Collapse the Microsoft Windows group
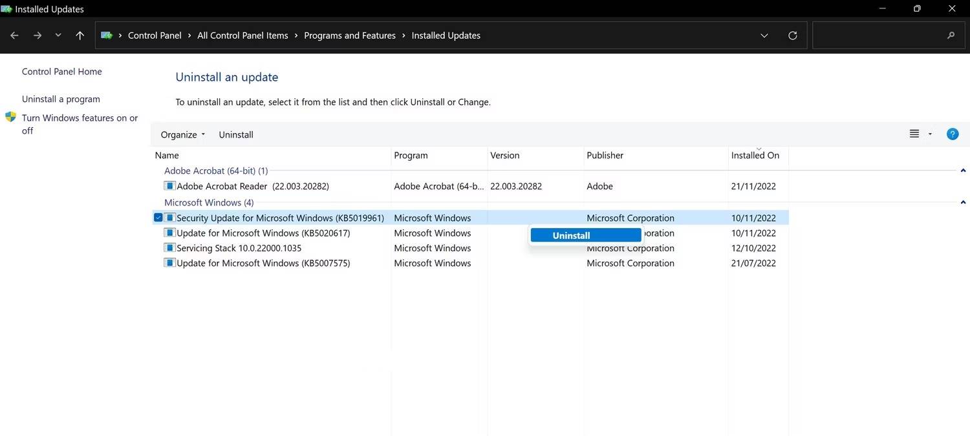The image size is (970, 436). [x=963, y=203]
